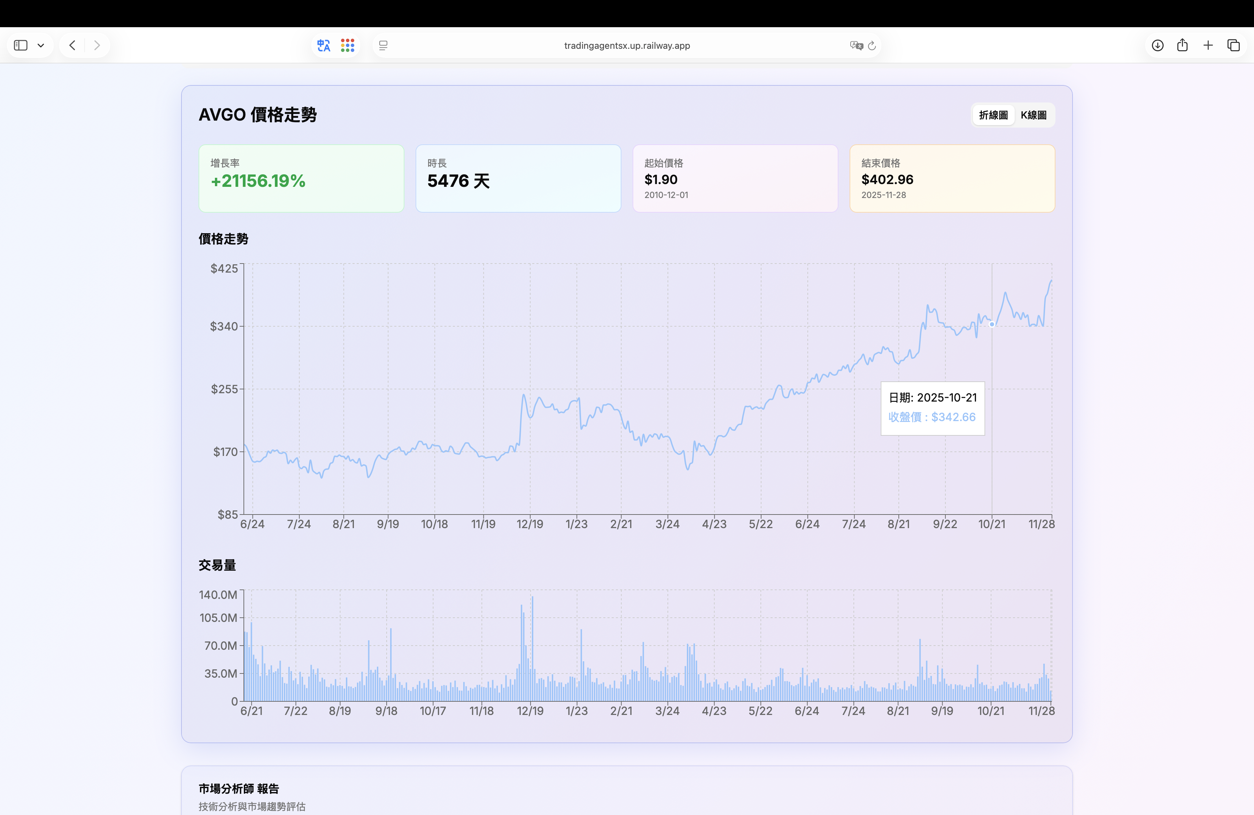
Task: Click the translate page icon in address bar
Action: 856,45
